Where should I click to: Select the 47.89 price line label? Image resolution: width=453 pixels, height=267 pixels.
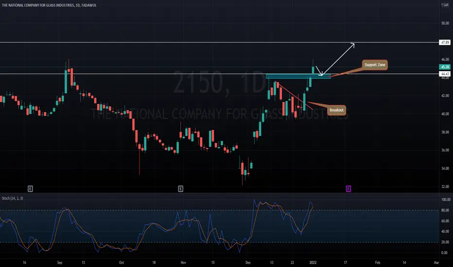pyautogui.click(x=445, y=42)
